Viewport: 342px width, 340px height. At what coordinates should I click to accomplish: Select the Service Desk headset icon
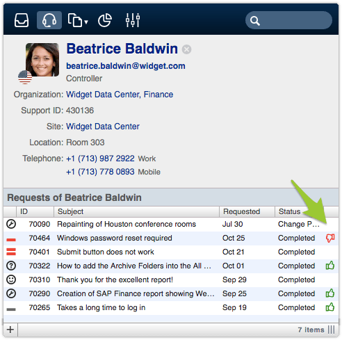49,20
